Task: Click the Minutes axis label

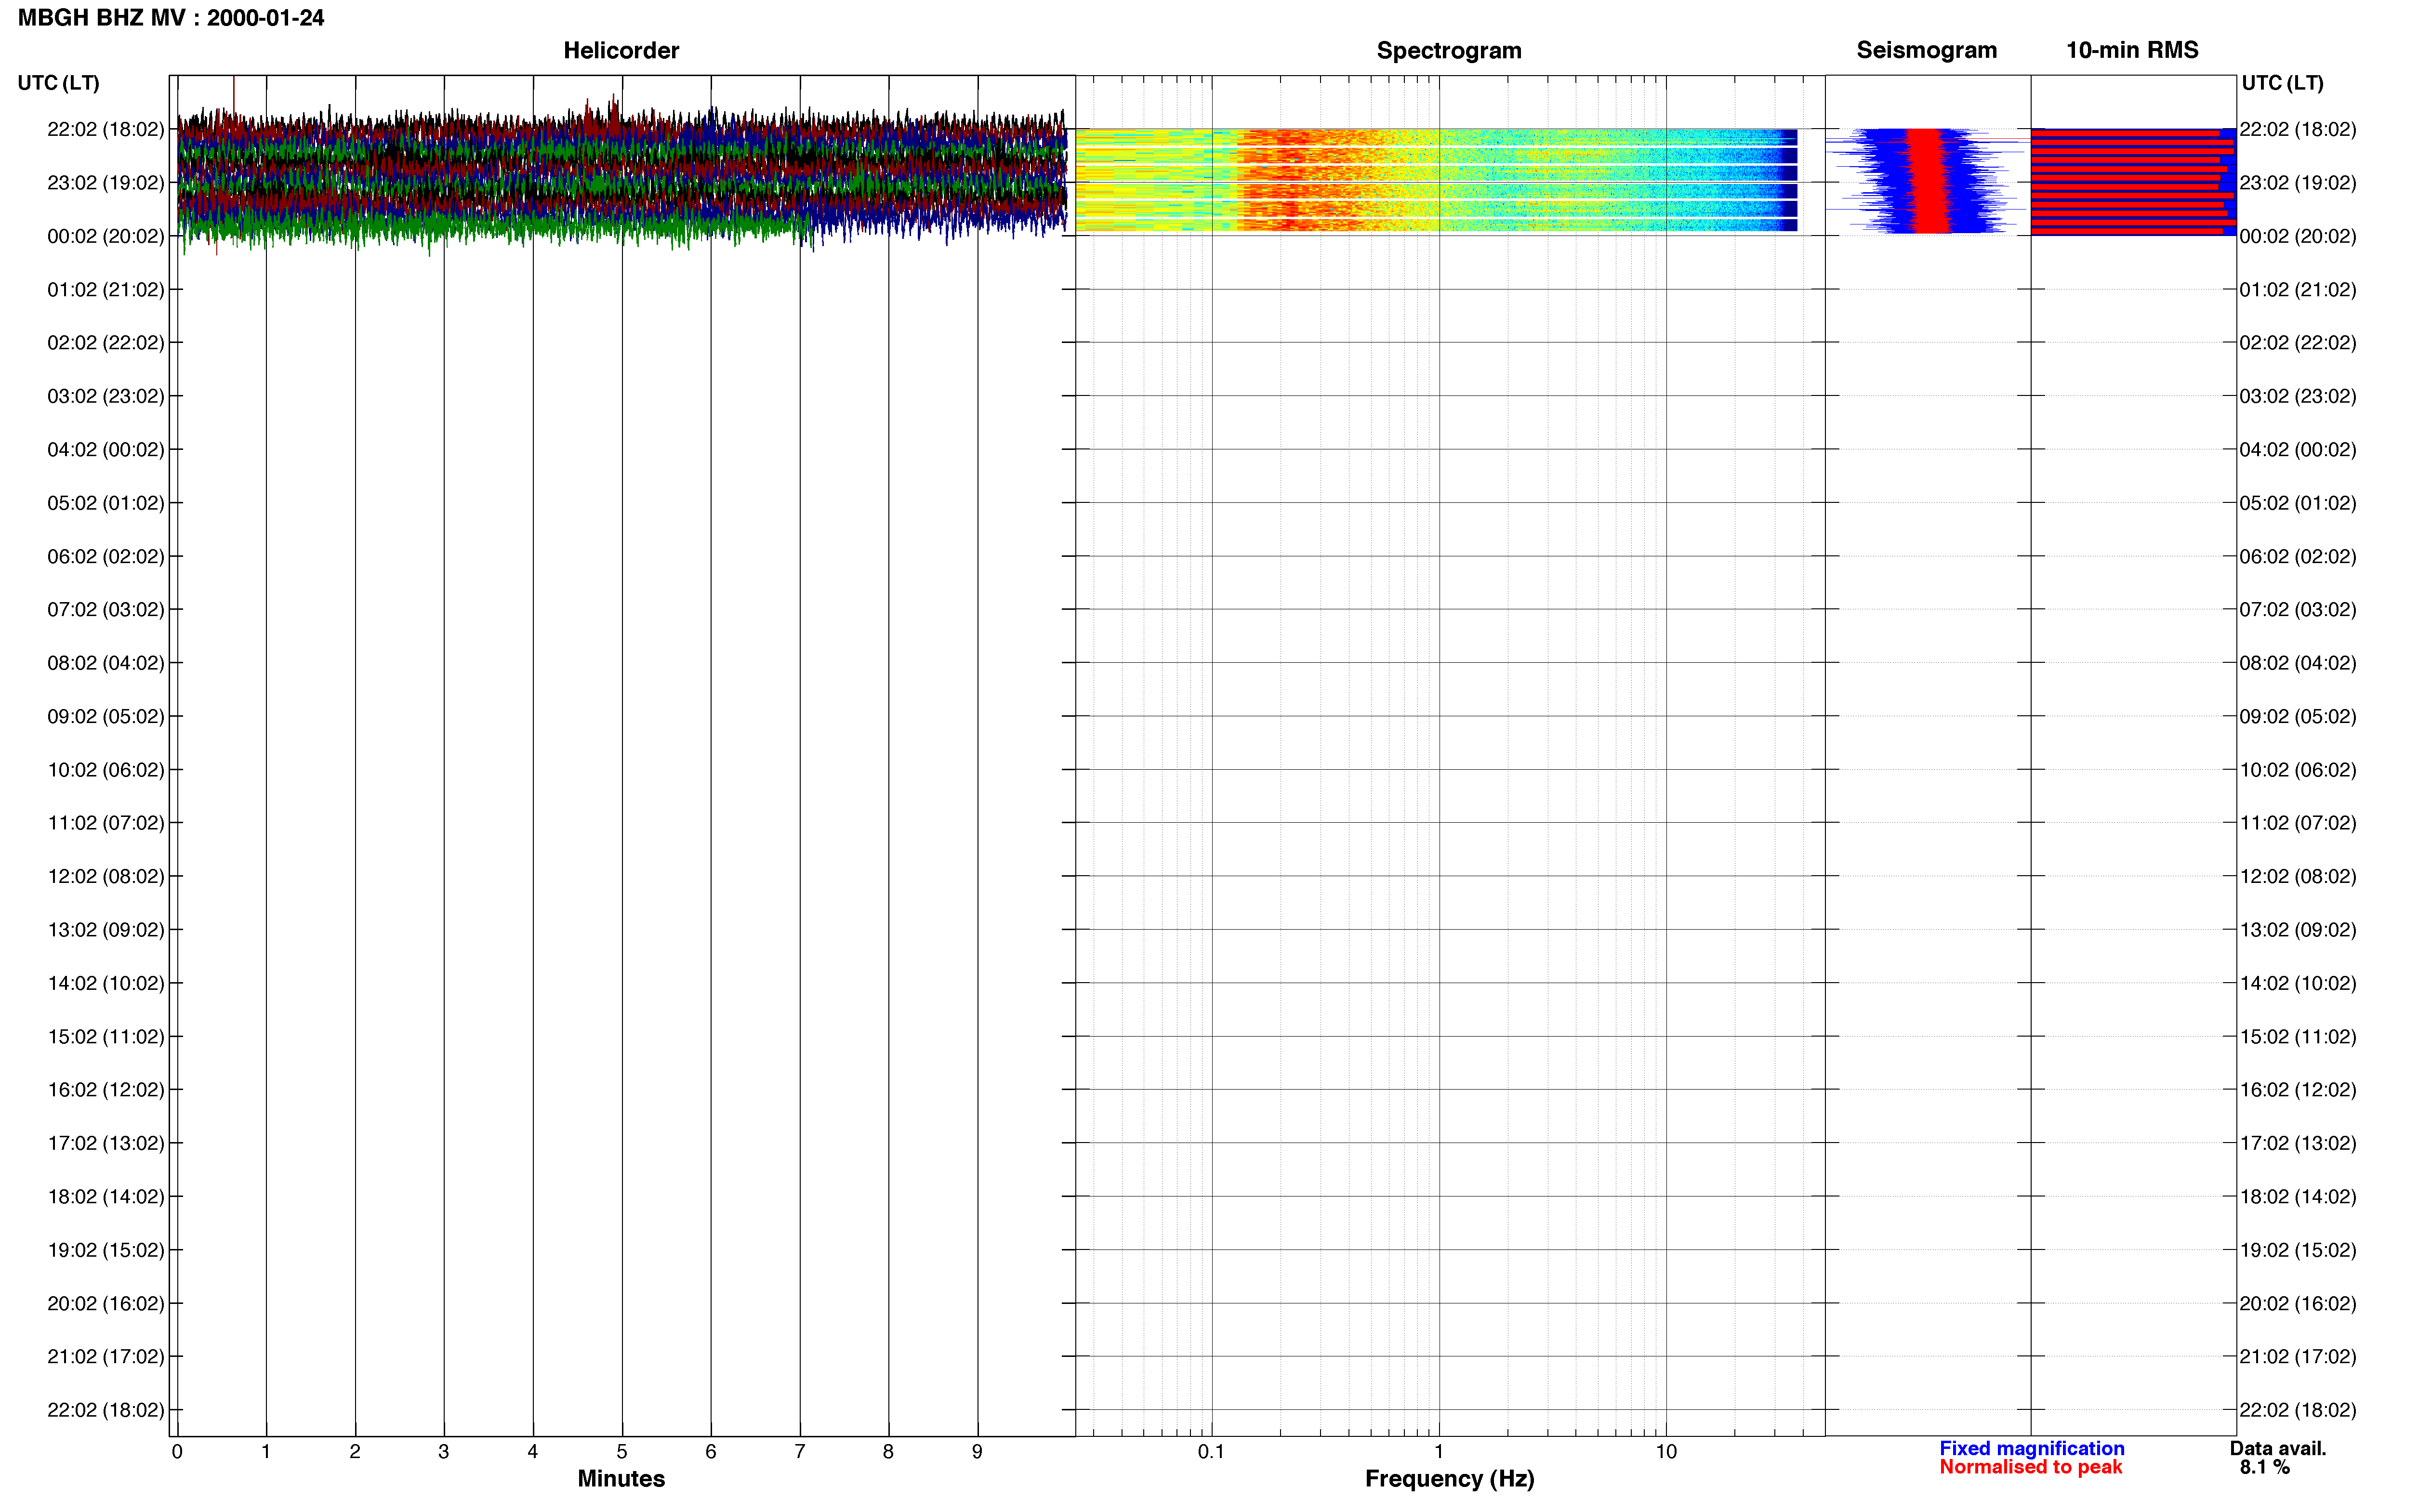Action: 621,1478
